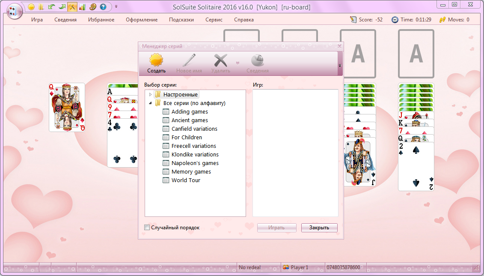This screenshot has width=484, height=276.
Task: Open statistics via bar chart icon
Action: click(83, 6)
